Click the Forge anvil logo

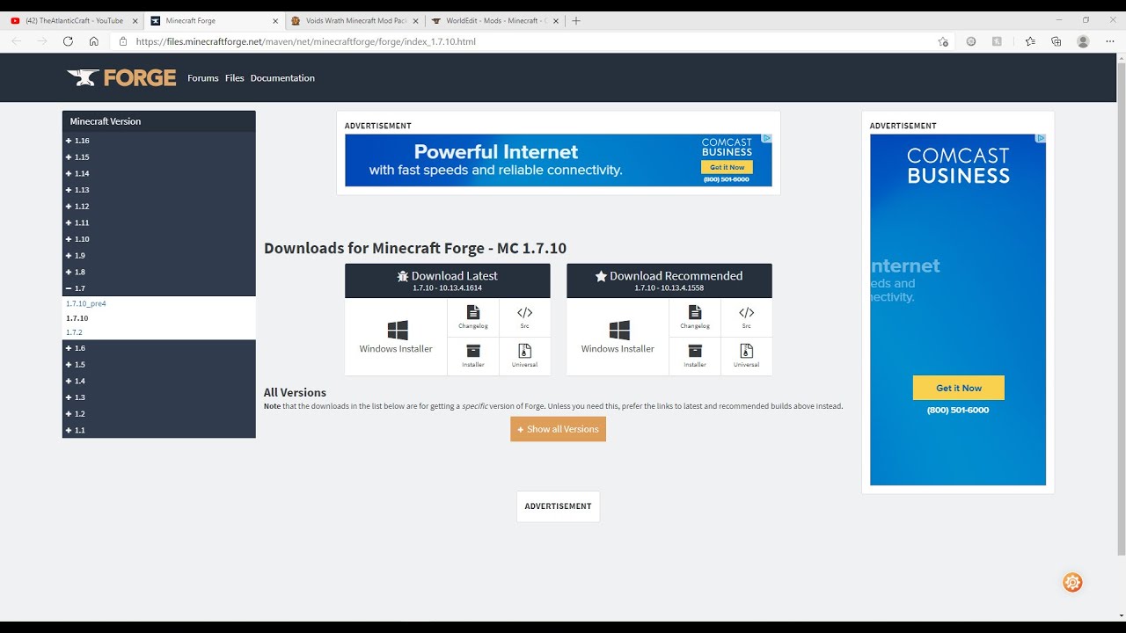tap(121, 77)
